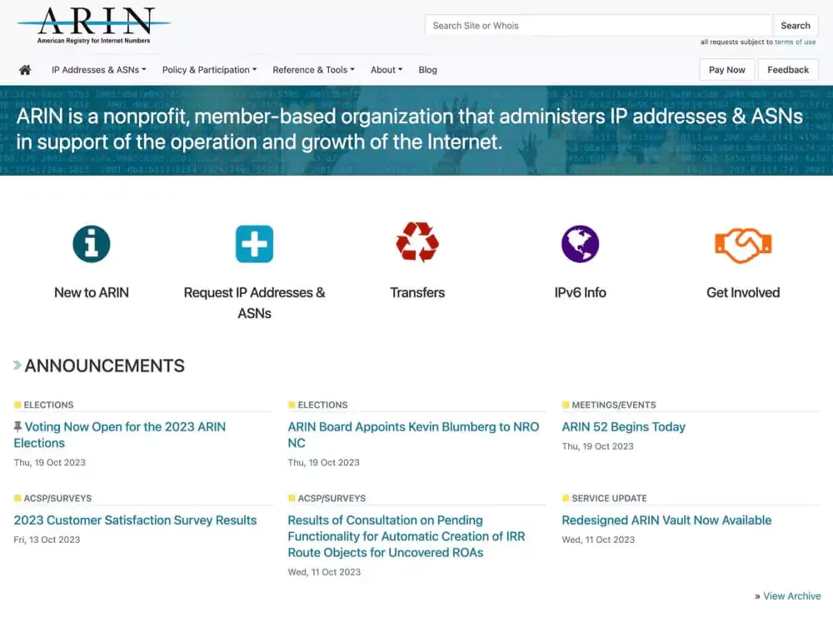Click the Pay Now button

[x=726, y=70]
